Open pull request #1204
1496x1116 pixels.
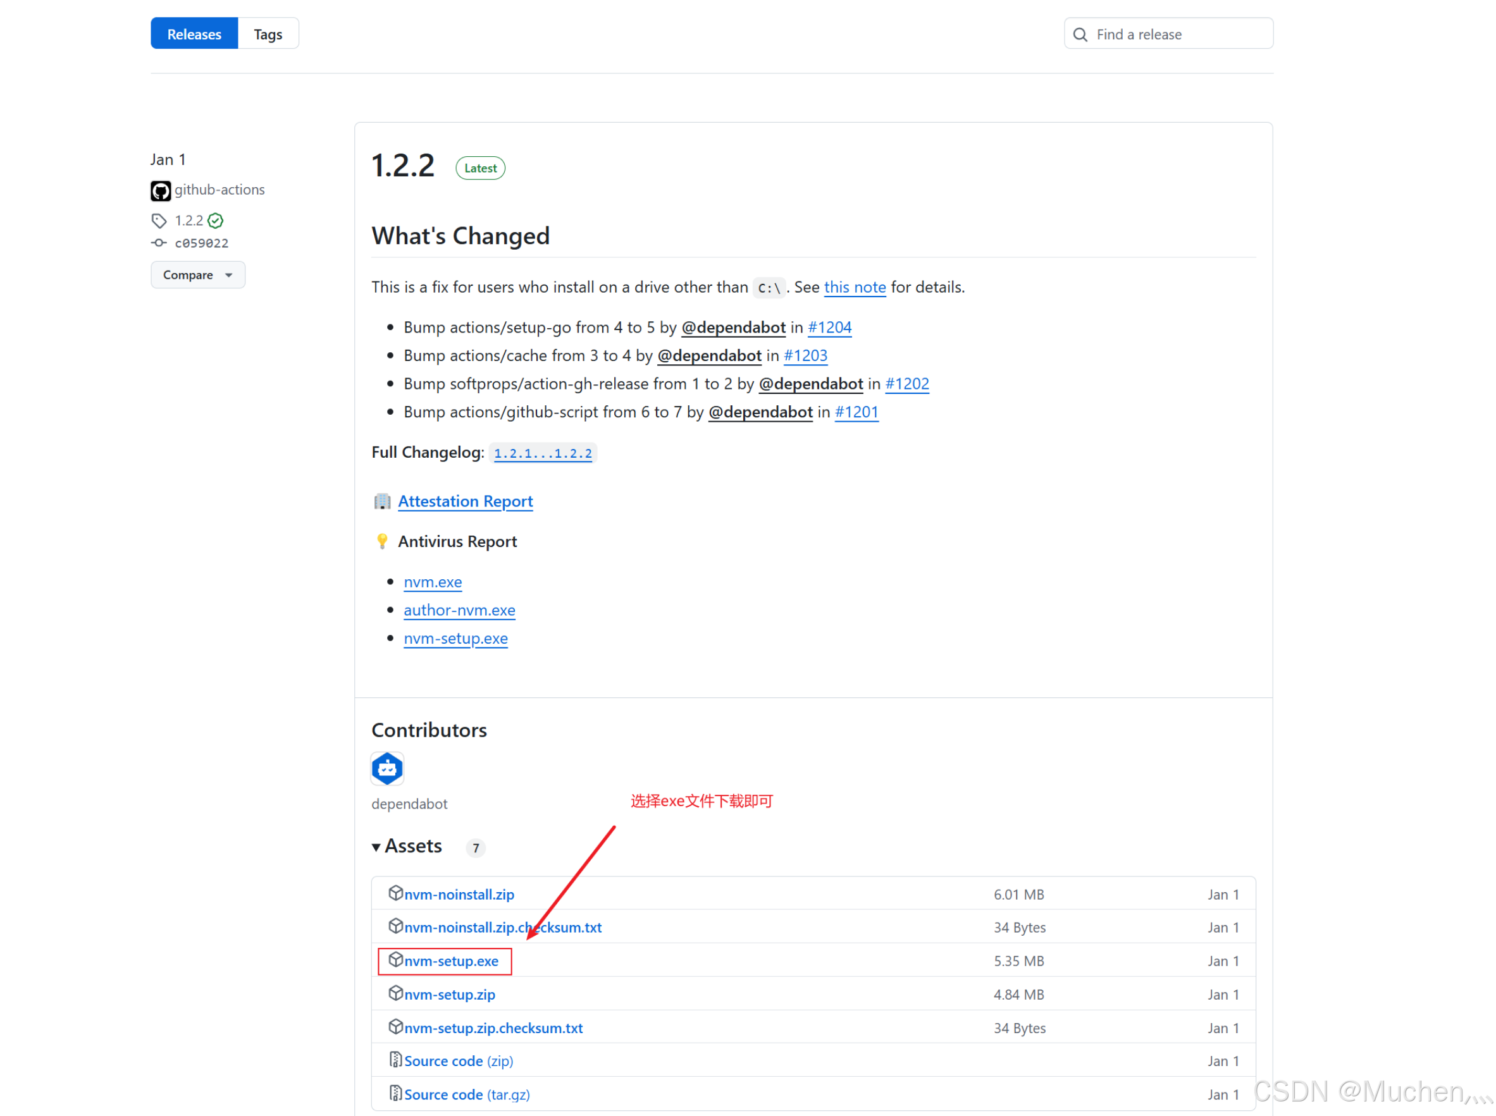coord(829,328)
